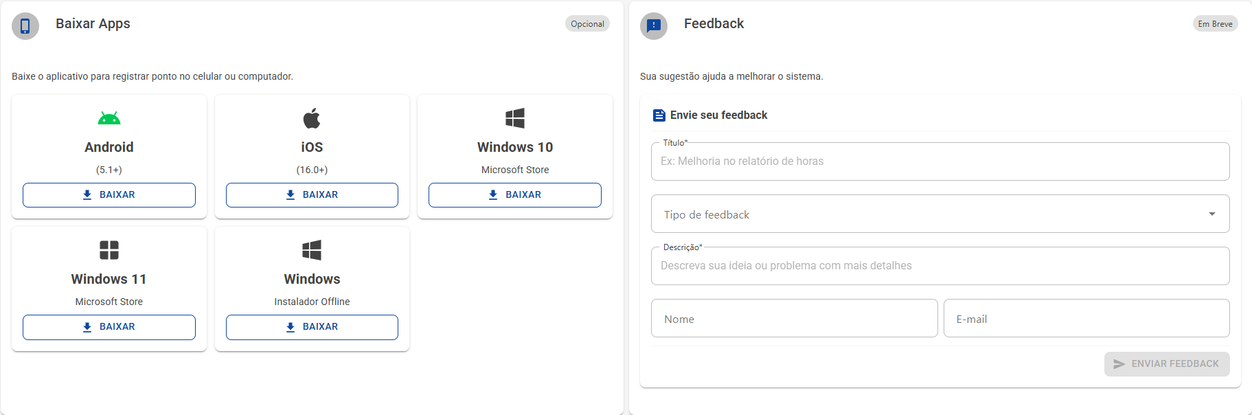Click the (16.0+) version text
This screenshot has width=1252, height=415.
(x=312, y=170)
